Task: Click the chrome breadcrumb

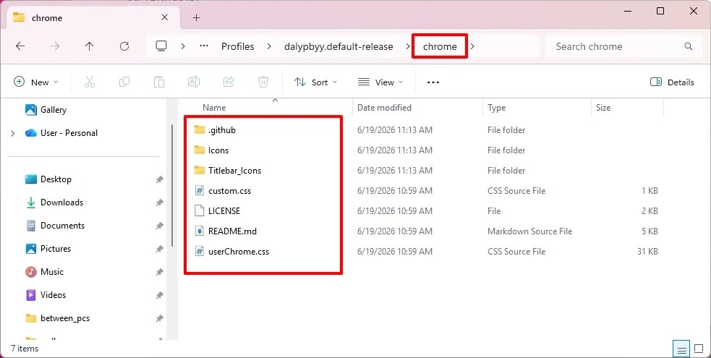Action: (440, 46)
